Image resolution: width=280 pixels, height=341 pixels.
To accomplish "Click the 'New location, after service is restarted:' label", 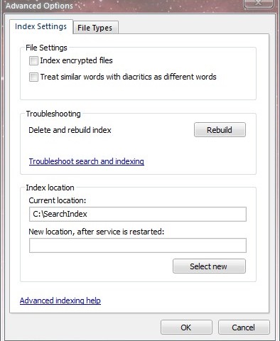I will (97, 232).
